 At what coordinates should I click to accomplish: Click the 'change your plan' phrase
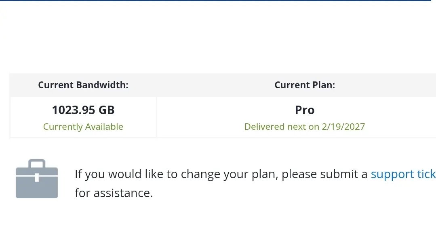pyautogui.click(x=230, y=174)
